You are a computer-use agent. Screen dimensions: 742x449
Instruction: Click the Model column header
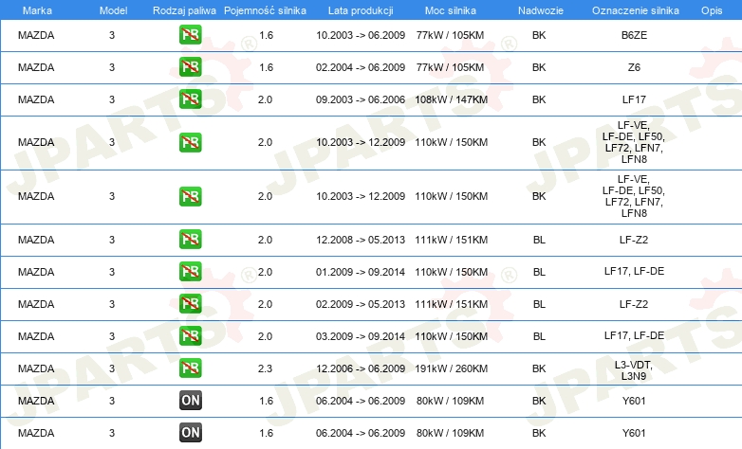click(113, 10)
